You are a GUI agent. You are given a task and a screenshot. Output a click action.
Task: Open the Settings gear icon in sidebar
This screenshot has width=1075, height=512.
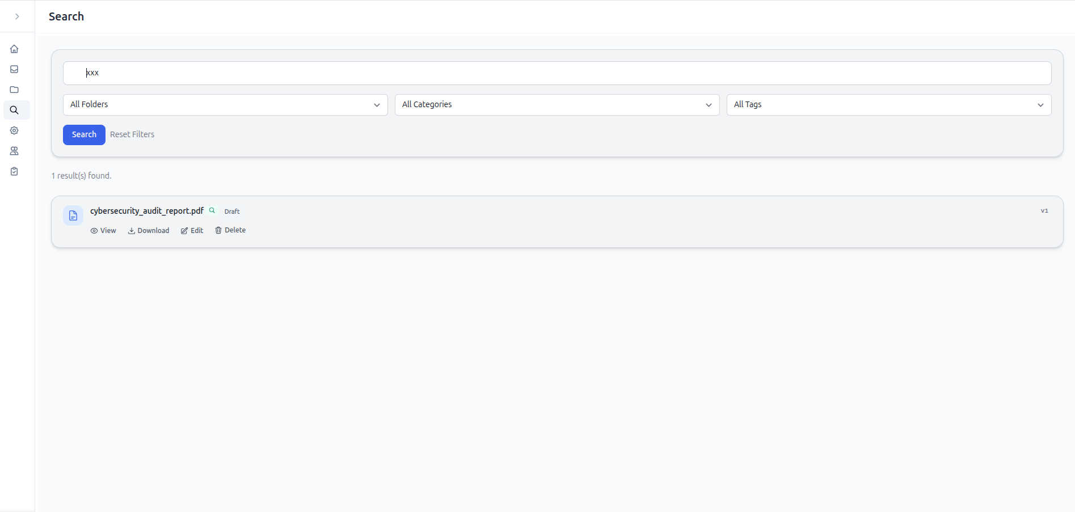tap(14, 130)
